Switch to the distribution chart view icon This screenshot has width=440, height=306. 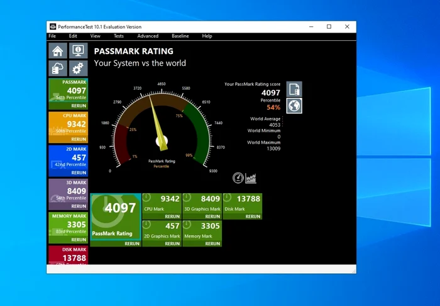click(x=251, y=178)
